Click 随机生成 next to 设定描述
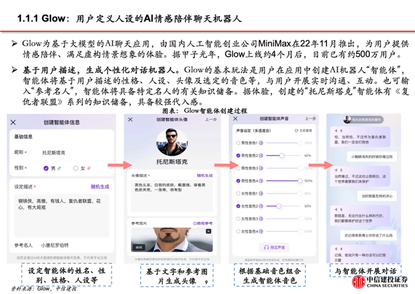This screenshot has width=415, height=294. click(x=100, y=187)
